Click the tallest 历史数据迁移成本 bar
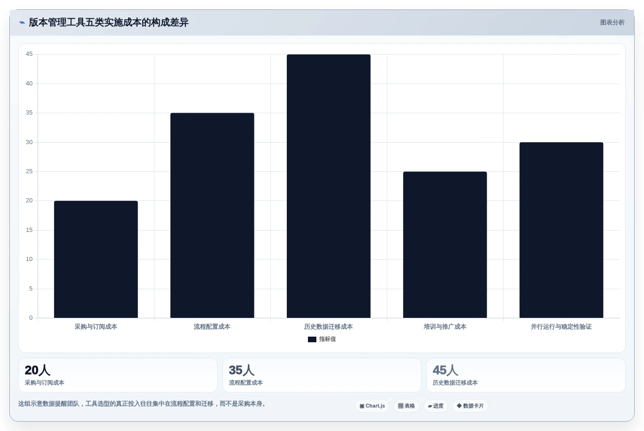 pyautogui.click(x=329, y=186)
